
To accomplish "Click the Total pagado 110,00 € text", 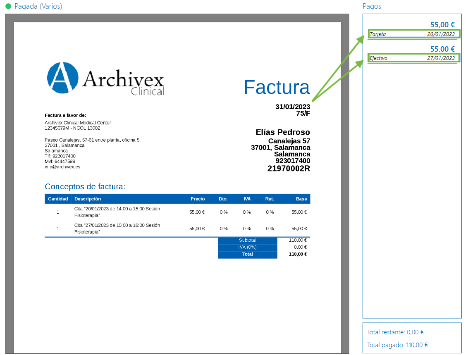I will [398, 345].
